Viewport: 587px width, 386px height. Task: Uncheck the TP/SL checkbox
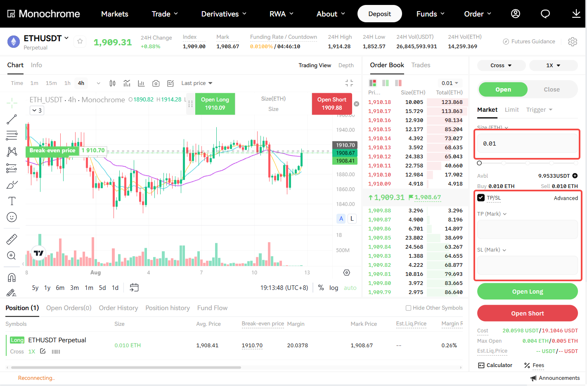tap(481, 198)
